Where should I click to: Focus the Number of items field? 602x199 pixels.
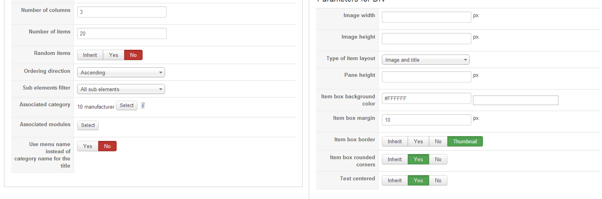[x=121, y=34]
